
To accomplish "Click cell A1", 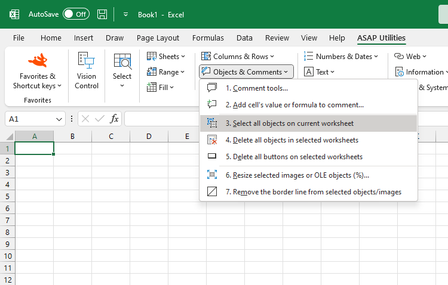I will coord(34,148).
